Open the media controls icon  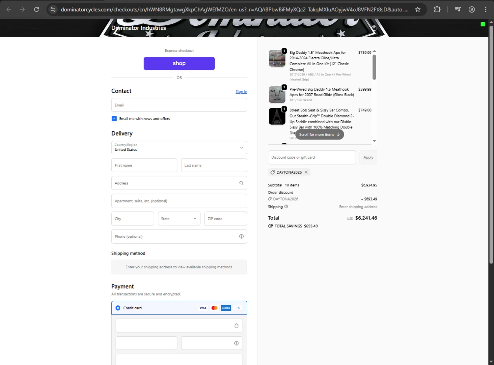(458, 10)
